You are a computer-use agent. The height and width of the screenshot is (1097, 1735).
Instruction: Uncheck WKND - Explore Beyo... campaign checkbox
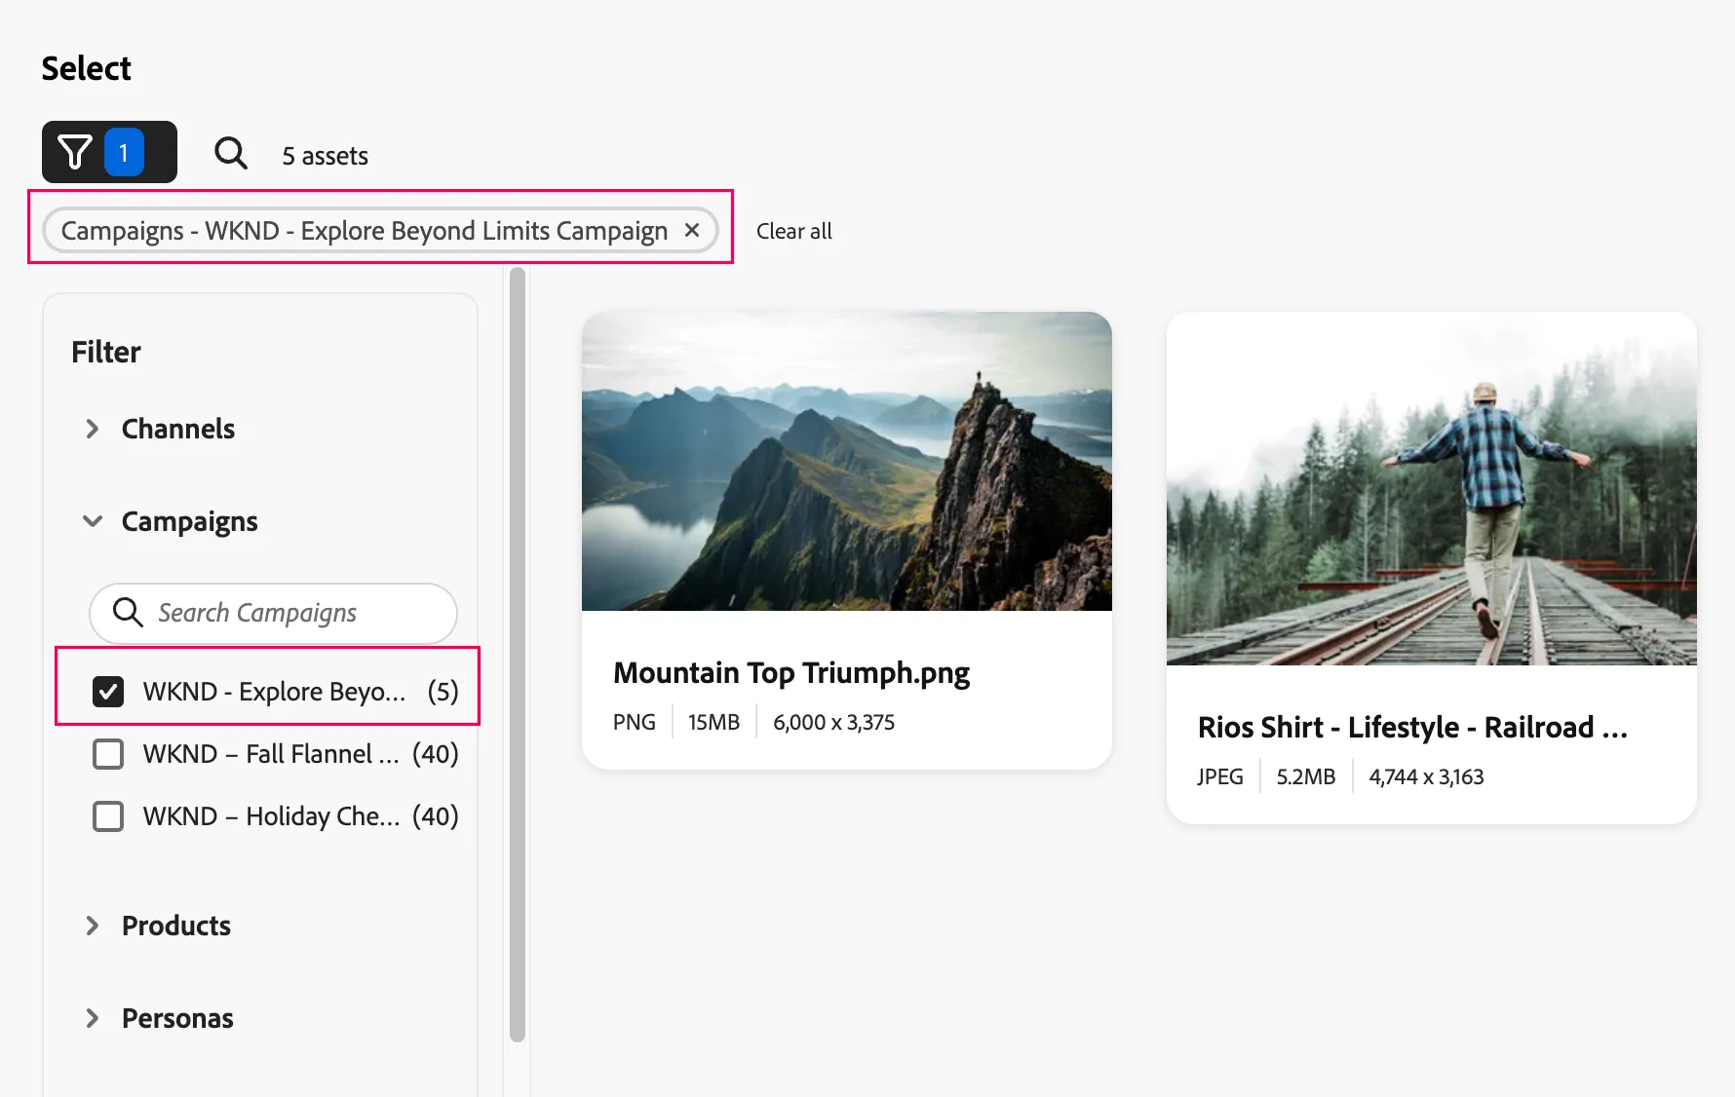pos(108,692)
